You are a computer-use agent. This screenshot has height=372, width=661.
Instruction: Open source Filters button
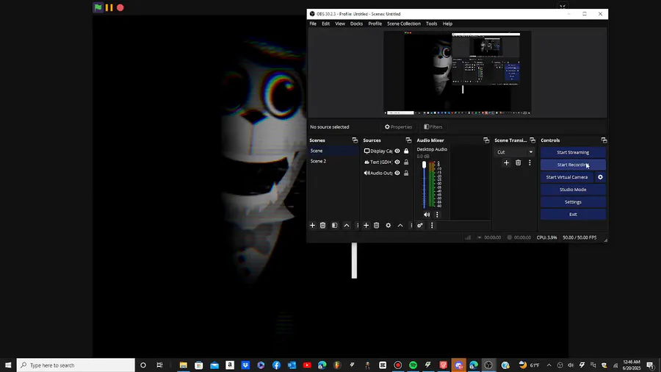[433, 127]
